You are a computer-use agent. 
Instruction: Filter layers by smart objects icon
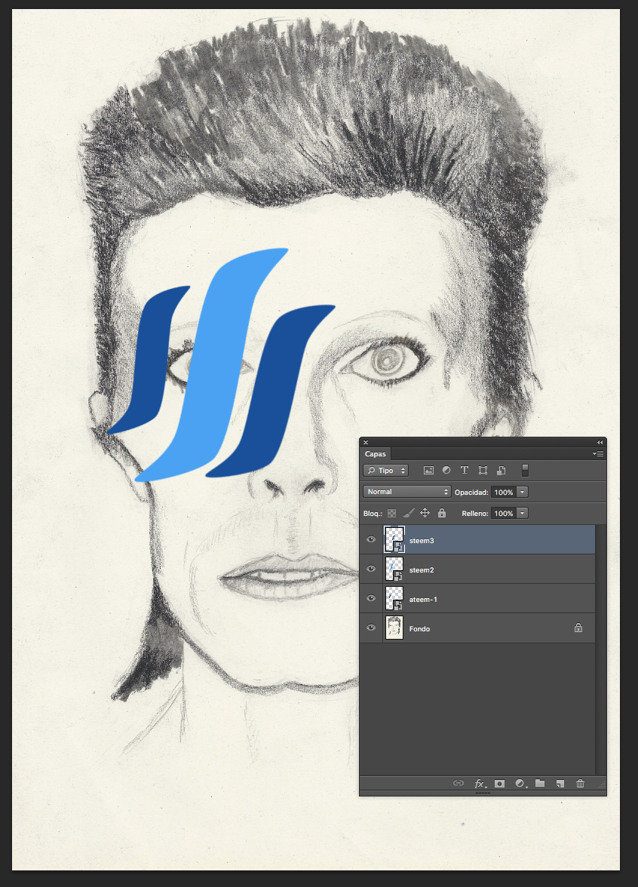501,470
